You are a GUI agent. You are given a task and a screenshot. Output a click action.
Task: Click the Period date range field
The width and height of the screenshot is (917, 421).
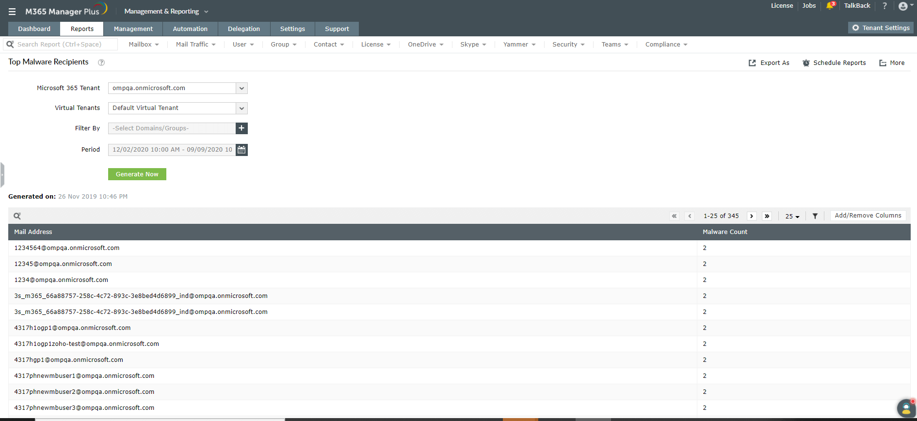point(172,150)
